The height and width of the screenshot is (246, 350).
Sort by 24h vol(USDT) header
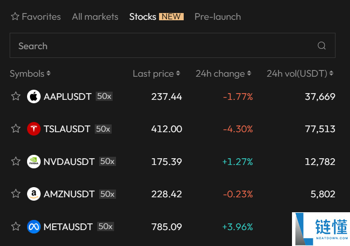[x=300, y=73]
